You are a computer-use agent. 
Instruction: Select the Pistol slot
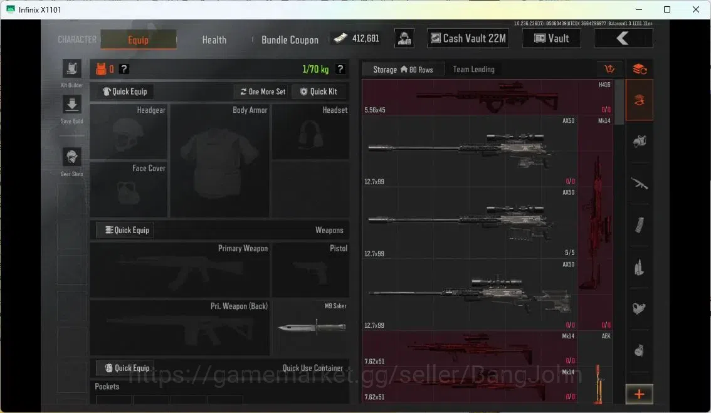[x=310, y=269]
